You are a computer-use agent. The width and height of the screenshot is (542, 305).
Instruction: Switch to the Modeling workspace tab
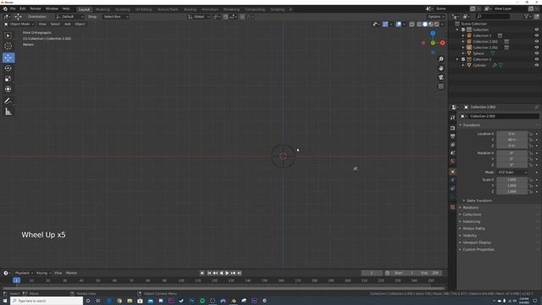coord(102,9)
